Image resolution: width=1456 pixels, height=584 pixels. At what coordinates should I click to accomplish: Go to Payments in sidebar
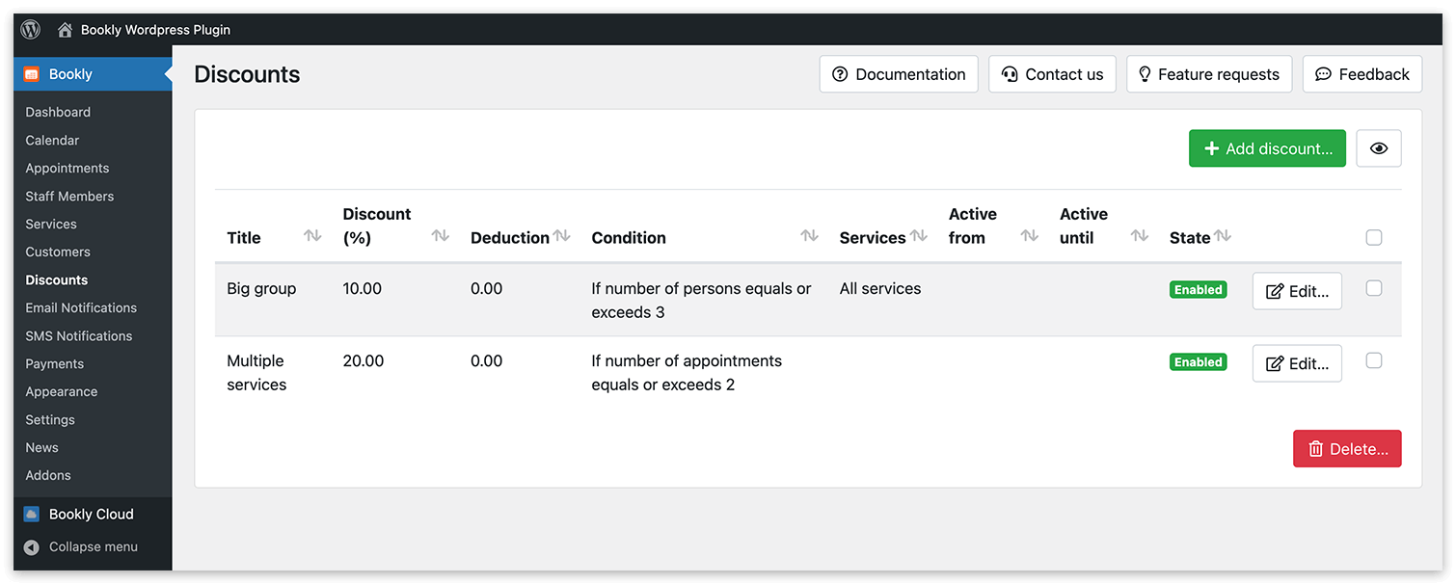pyautogui.click(x=55, y=363)
